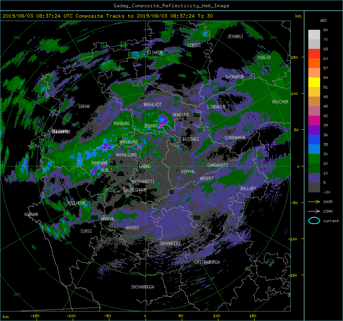Click the HUNGUND city label
This screenshot has width=343, height=321.
pyautogui.click(x=181, y=115)
